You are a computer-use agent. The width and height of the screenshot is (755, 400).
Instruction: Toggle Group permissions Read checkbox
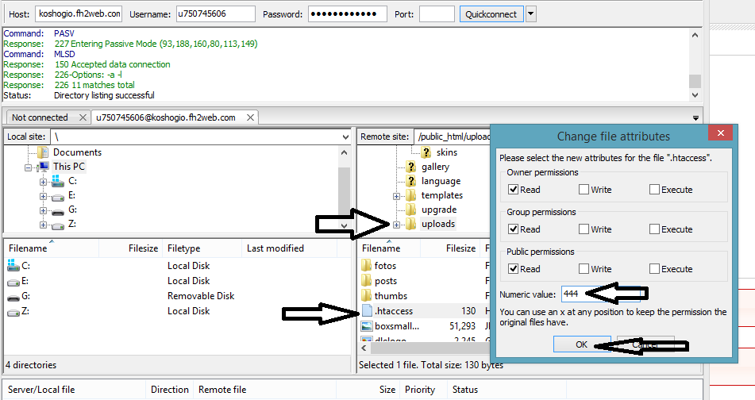coord(514,229)
